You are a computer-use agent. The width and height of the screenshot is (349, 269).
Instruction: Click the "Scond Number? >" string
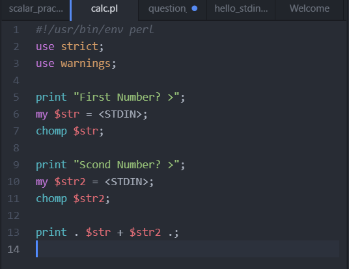click(x=126, y=165)
